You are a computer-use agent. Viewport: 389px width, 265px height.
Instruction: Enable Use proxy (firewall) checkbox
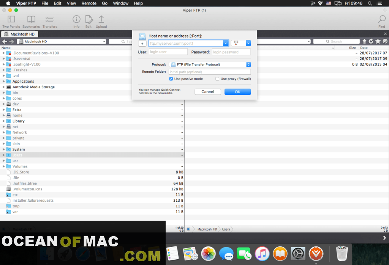pos(217,79)
